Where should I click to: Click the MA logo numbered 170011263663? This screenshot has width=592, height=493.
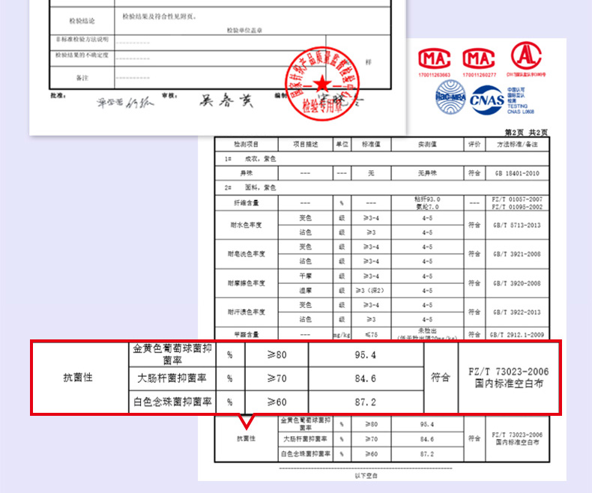tap(434, 59)
